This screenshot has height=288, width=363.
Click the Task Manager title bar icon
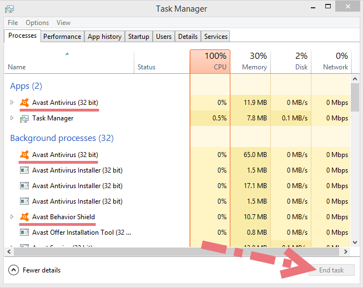pos(9,9)
